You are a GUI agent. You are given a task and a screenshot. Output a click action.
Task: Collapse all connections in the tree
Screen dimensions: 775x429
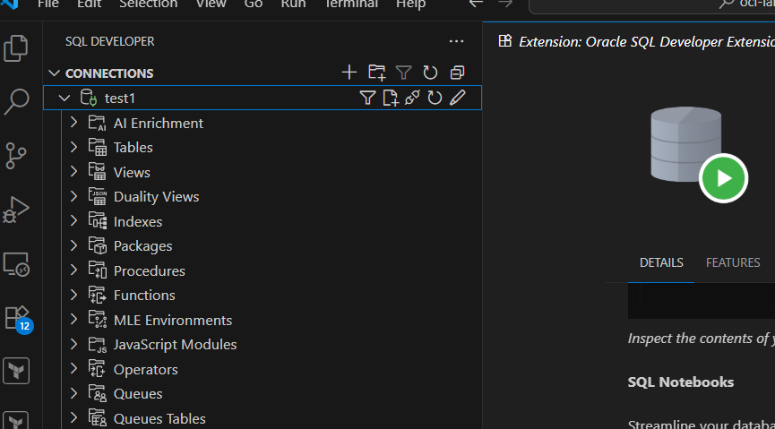[457, 73]
